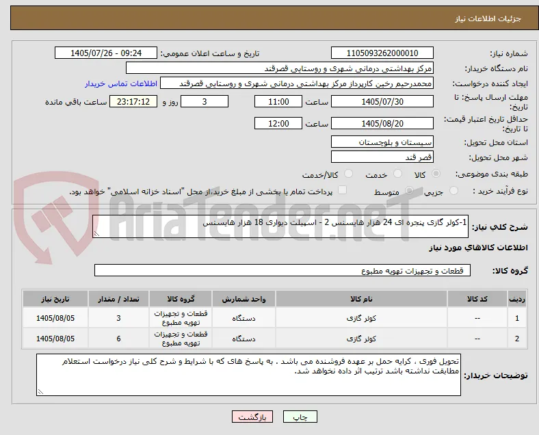The image size is (539, 435).
Task: Click کولر گازی name in row 2
Action: (361, 339)
